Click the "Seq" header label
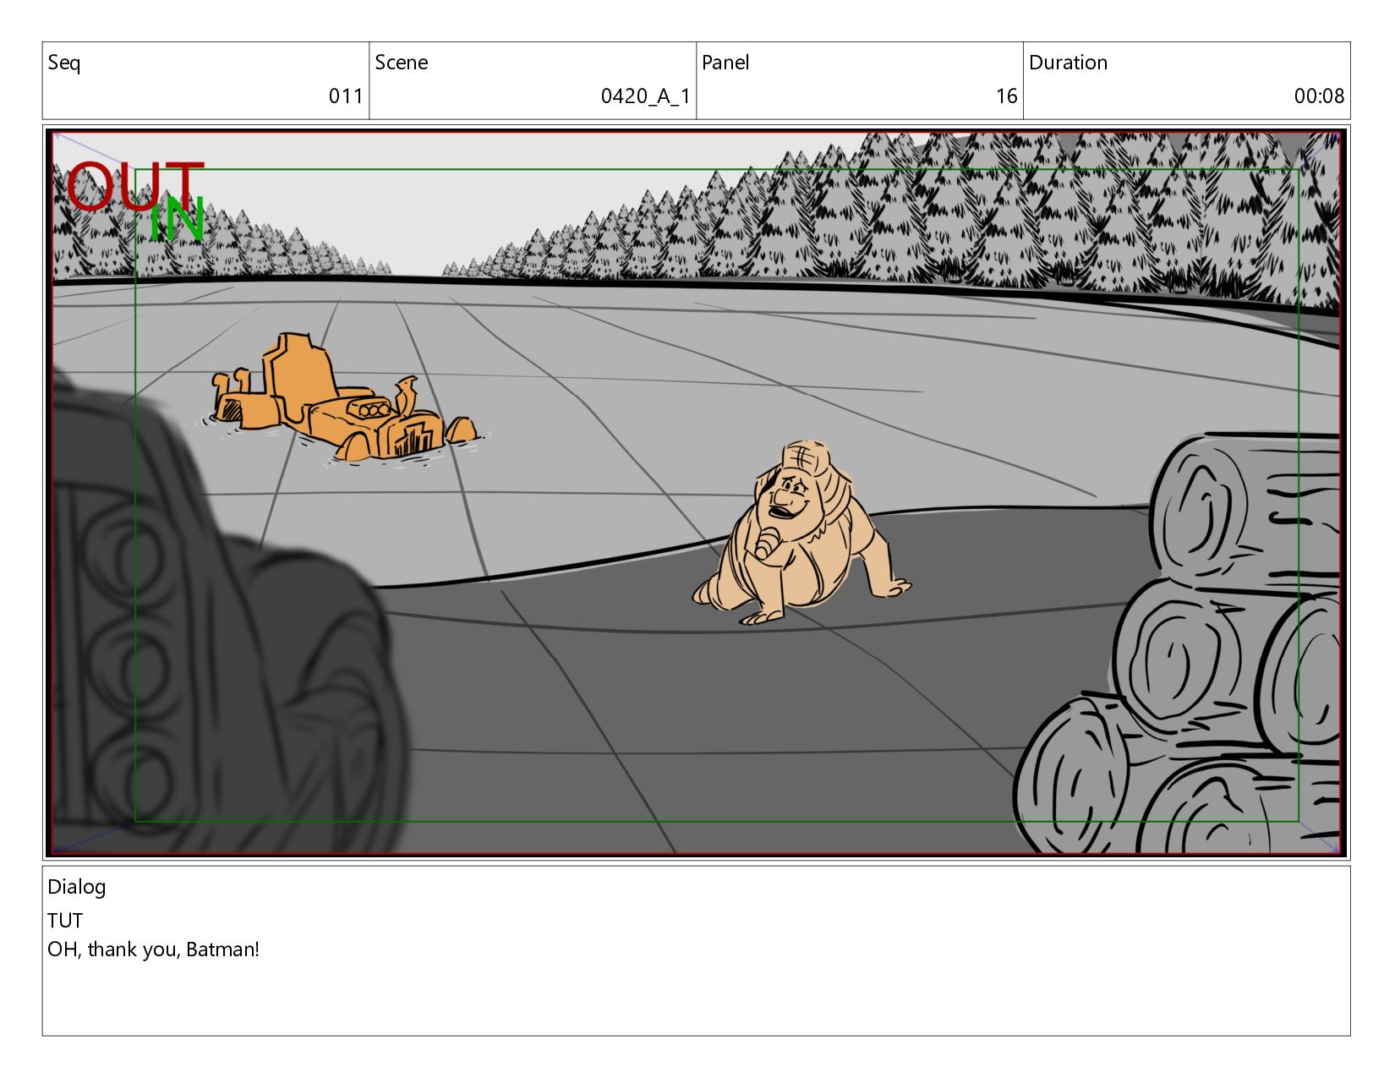This screenshot has height=1078, width=1395. pyautogui.click(x=64, y=63)
